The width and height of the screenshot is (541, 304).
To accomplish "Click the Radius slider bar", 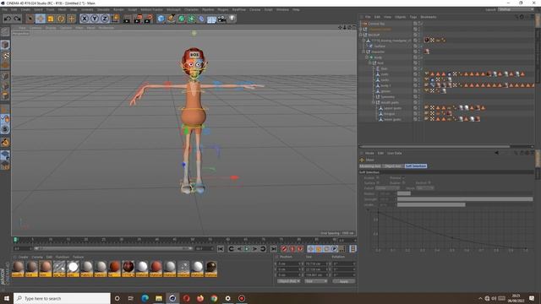I will [x=465, y=193].
